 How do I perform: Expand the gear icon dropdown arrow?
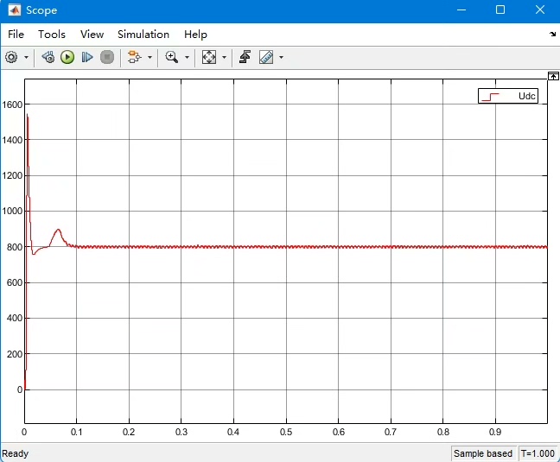coord(26,57)
